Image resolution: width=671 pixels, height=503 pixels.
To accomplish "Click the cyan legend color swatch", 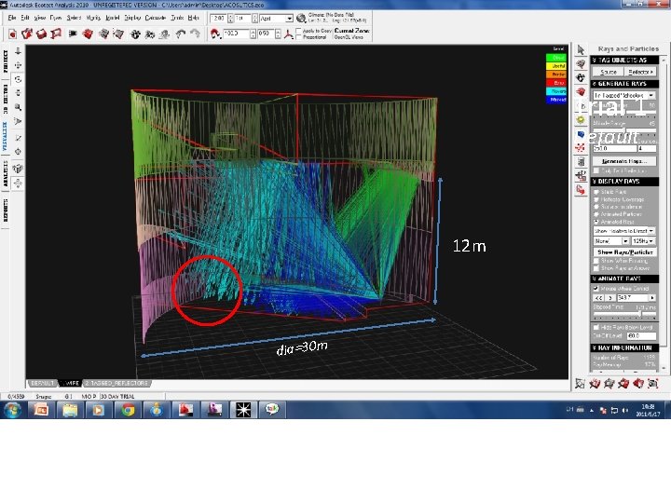I will [x=555, y=91].
